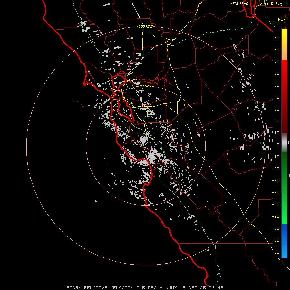Image resolution: width=290 pixels, height=290 pixels.
Task: Click the "60" value on the velocity scale
Action: [277, 73]
